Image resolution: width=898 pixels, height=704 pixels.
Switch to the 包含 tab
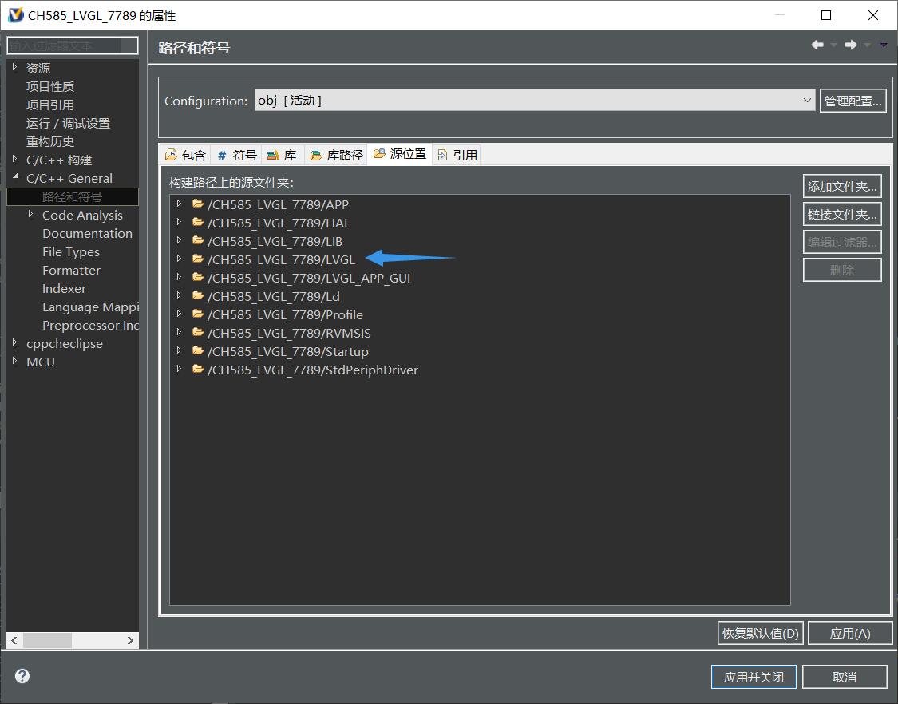click(x=185, y=155)
